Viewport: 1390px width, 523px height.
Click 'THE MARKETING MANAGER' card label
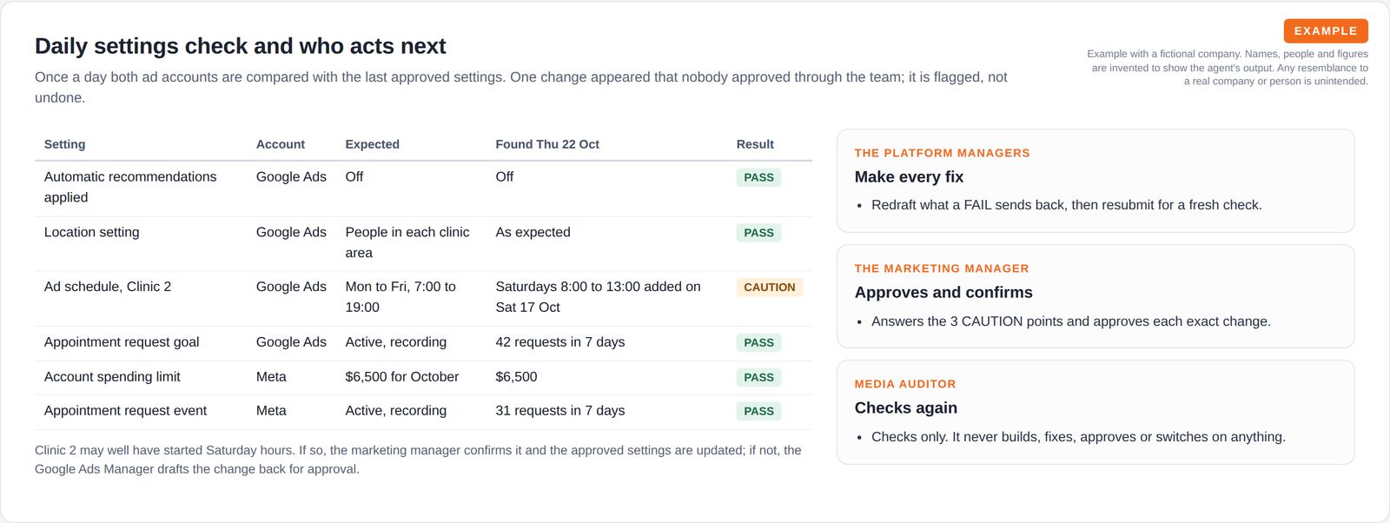pyautogui.click(x=942, y=268)
